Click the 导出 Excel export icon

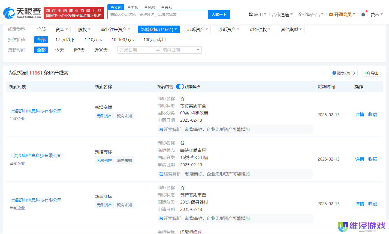click(367, 73)
